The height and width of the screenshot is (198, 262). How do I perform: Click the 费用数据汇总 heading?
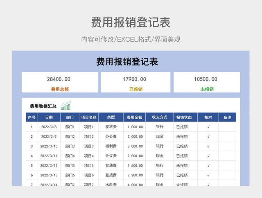coord(43,106)
